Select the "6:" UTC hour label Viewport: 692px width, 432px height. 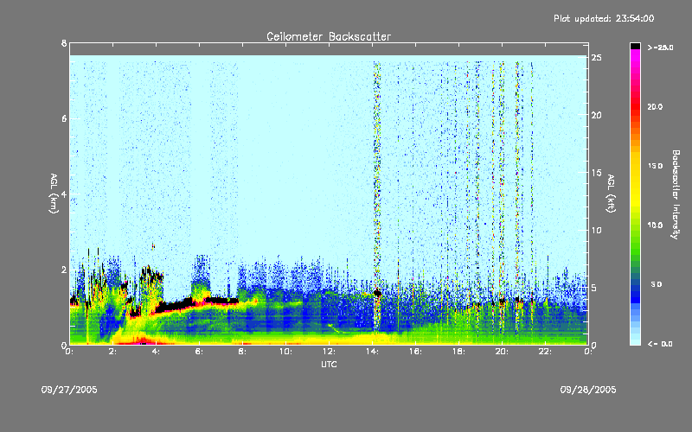click(199, 352)
